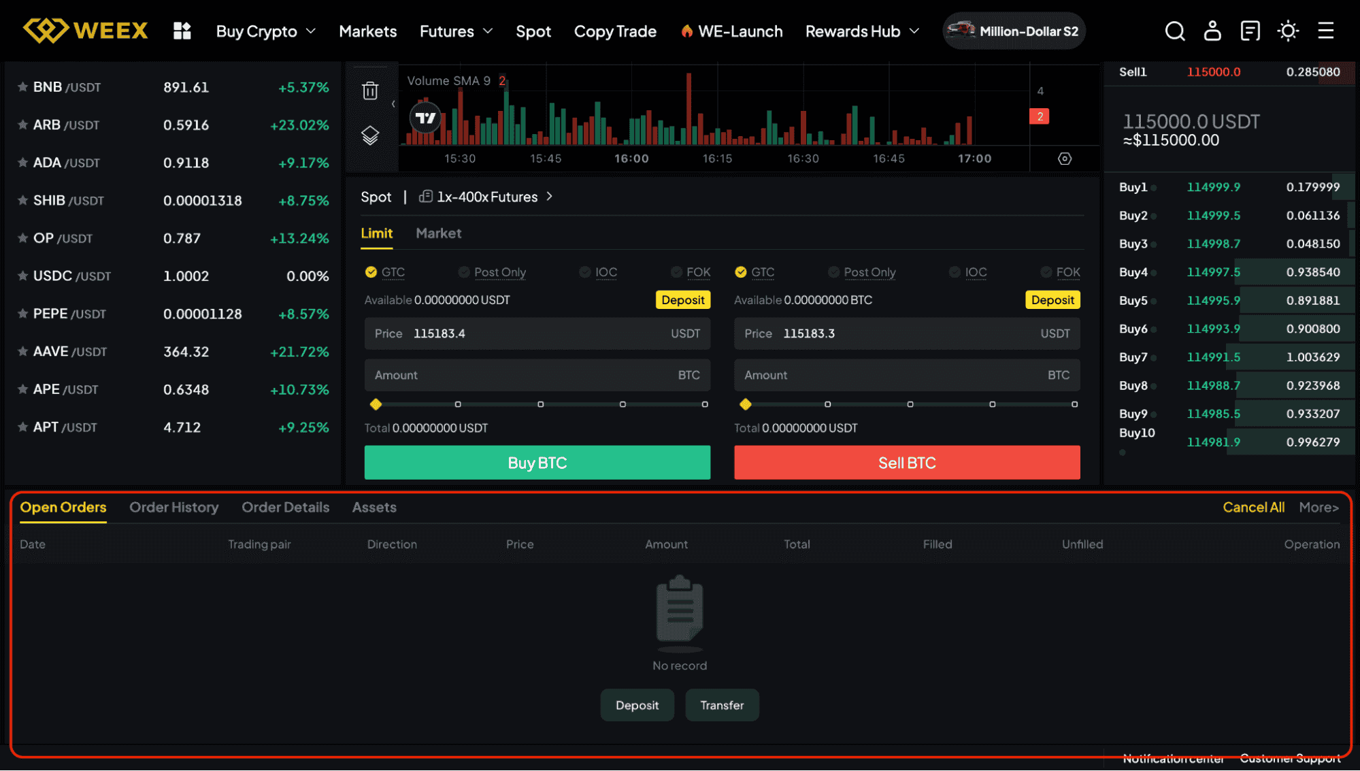This screenshot has width=1360, height=771.
Task: Click the buy amount slider handle
Action: (x=376, y=404)
